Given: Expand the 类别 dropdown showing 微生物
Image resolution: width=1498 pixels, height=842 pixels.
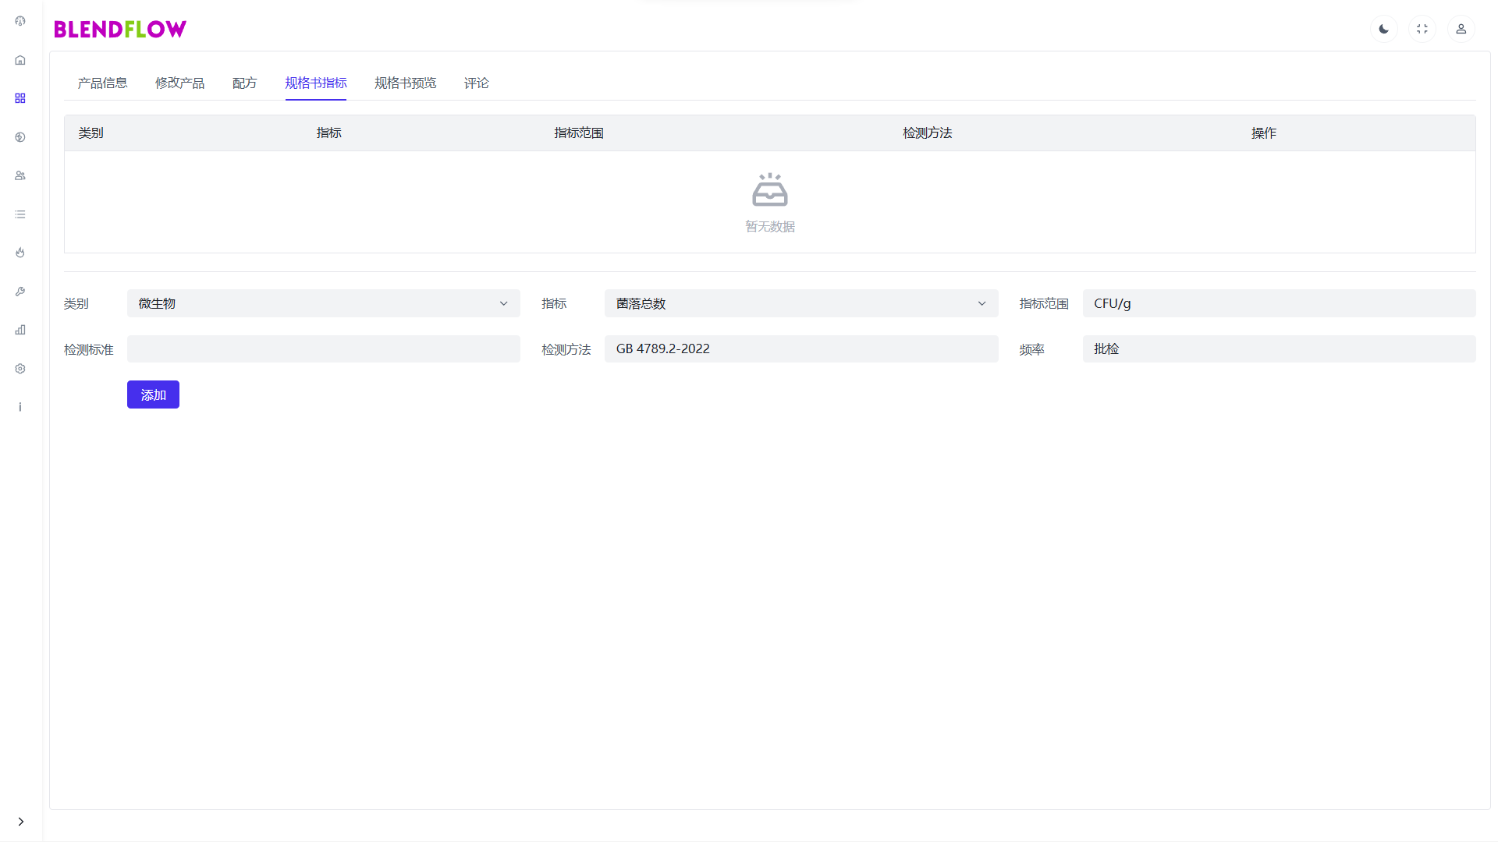Looking at the screenshot, I should pos(323,303).
